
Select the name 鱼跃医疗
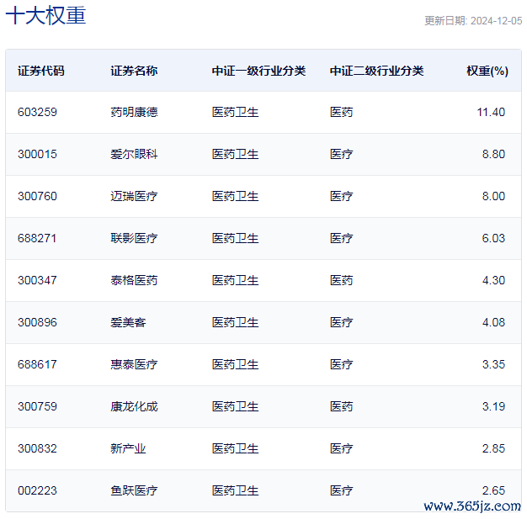(134, 490)
